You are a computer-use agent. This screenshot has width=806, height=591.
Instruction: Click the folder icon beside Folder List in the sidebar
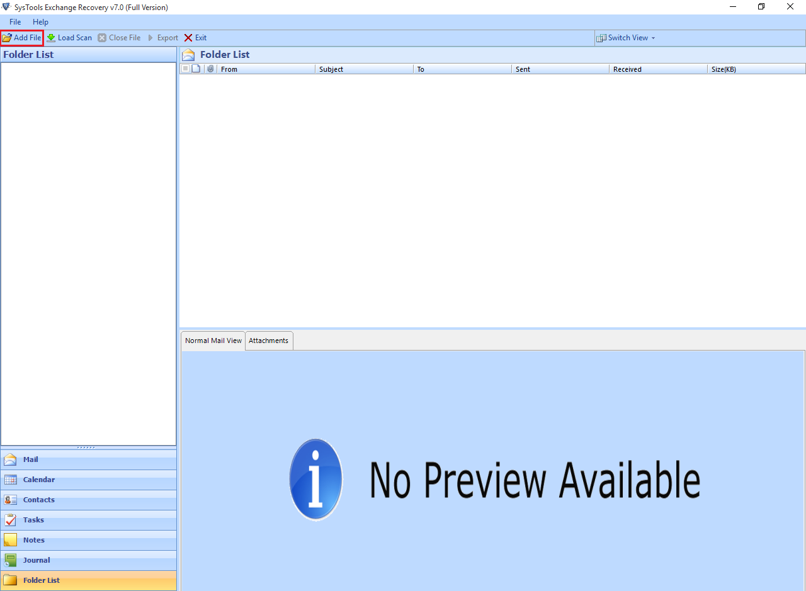point(10,580)
